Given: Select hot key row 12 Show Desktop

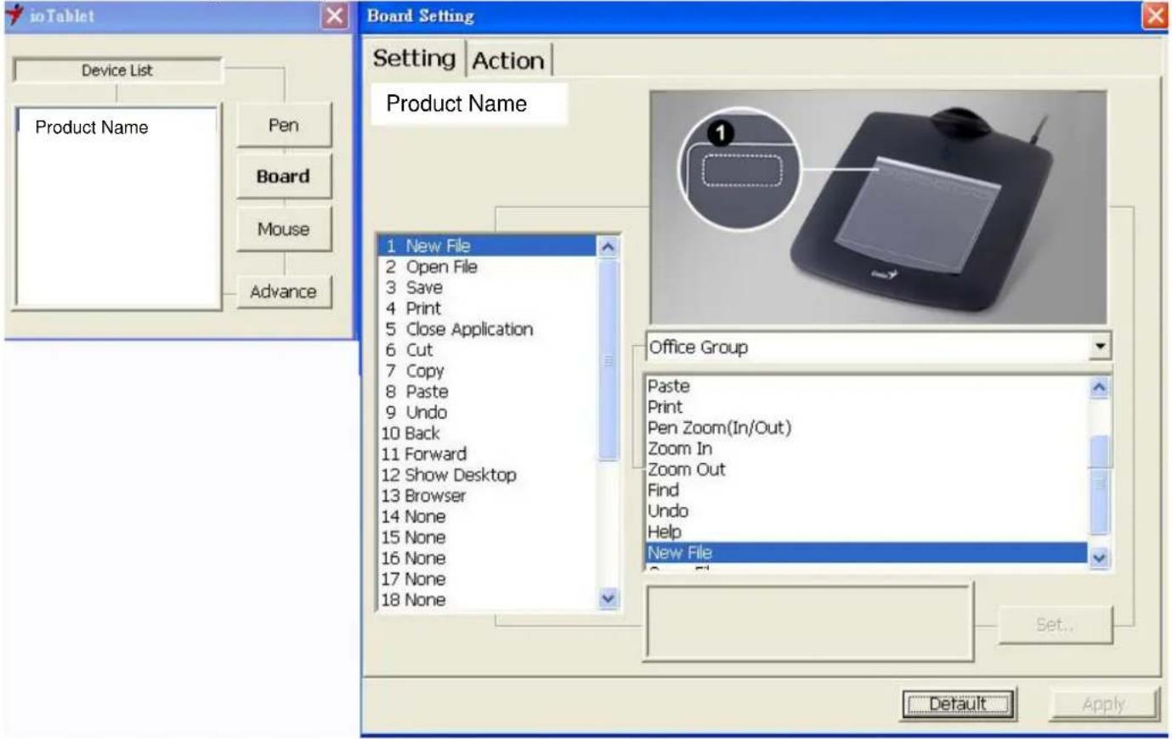Looking at the screenshot, I should 488,475.
